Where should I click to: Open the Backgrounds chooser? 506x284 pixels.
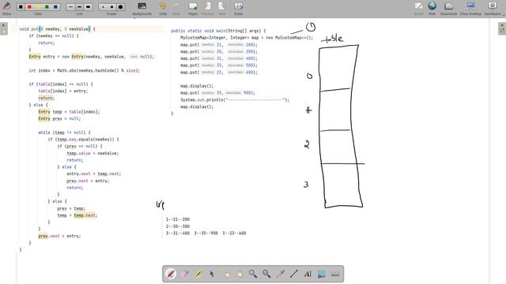(142, 8)
